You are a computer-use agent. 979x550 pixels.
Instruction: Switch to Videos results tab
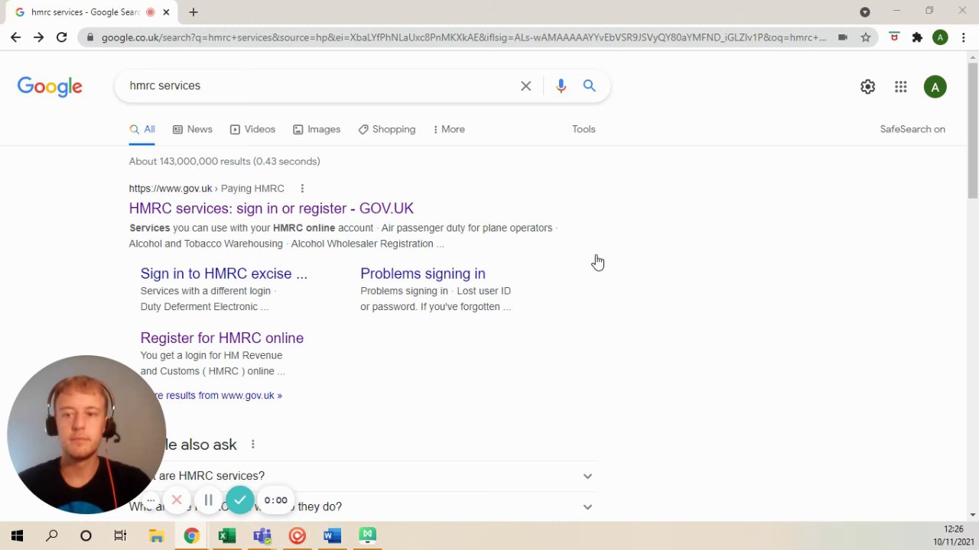(252, 129)
